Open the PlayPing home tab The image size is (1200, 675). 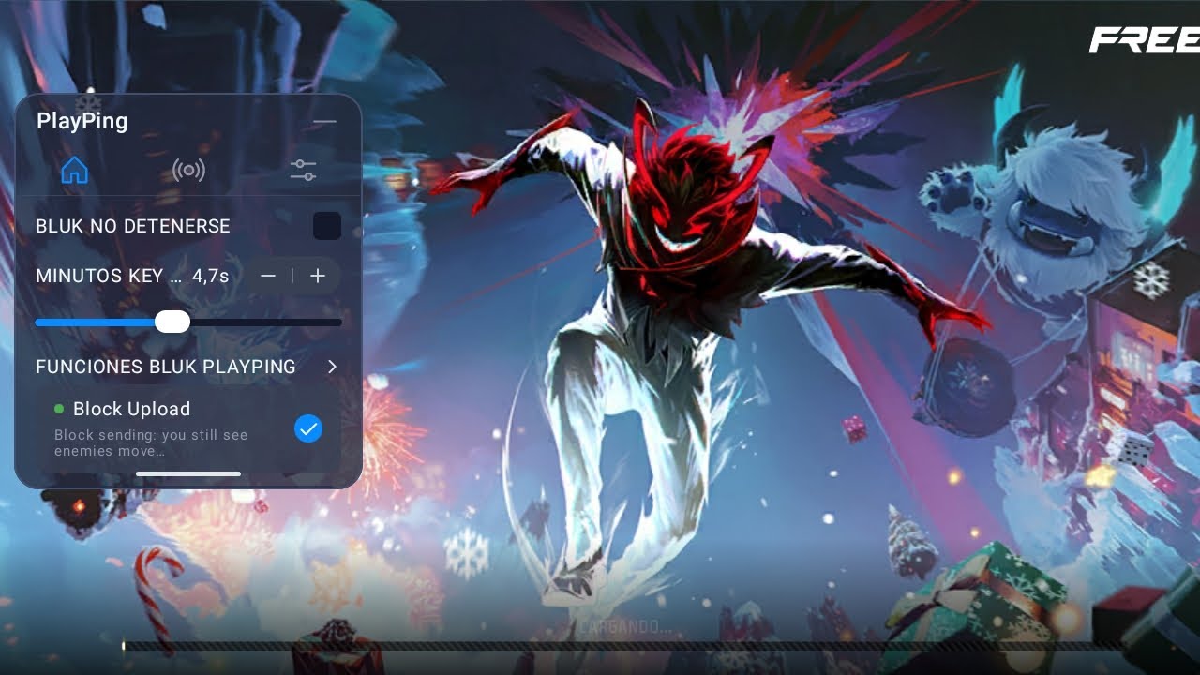point(74,170)
